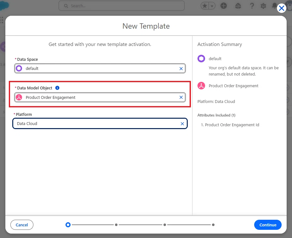Click the Data Space combo box
Image resolution: width=292 pixels, height=238 pixels.
tap(100, 69)
